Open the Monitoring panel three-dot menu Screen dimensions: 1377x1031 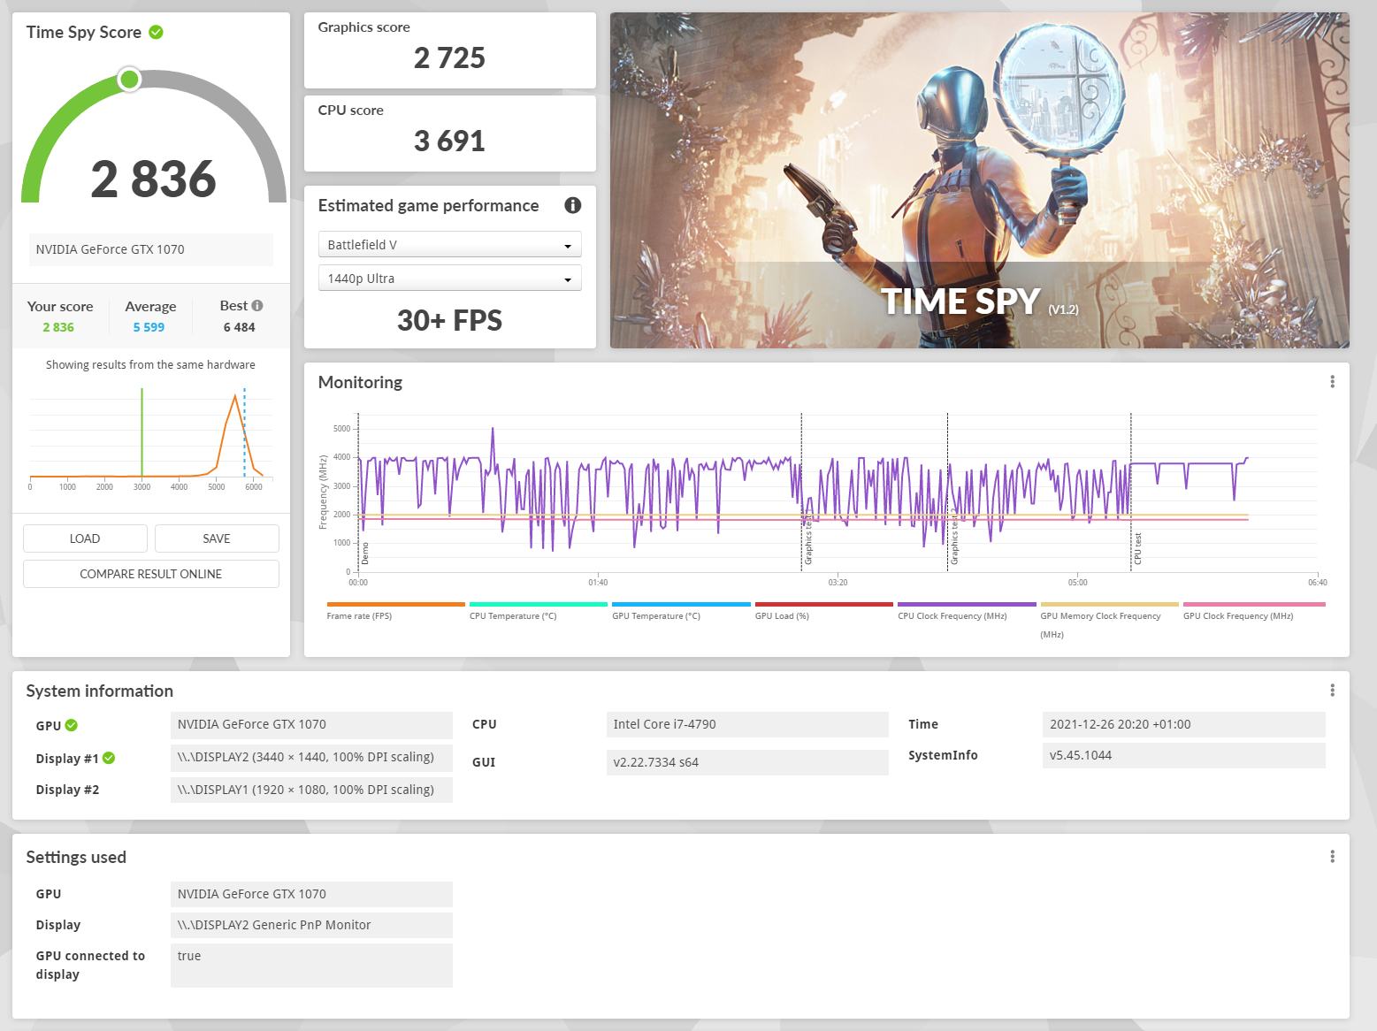click(x=1332, y=382)
